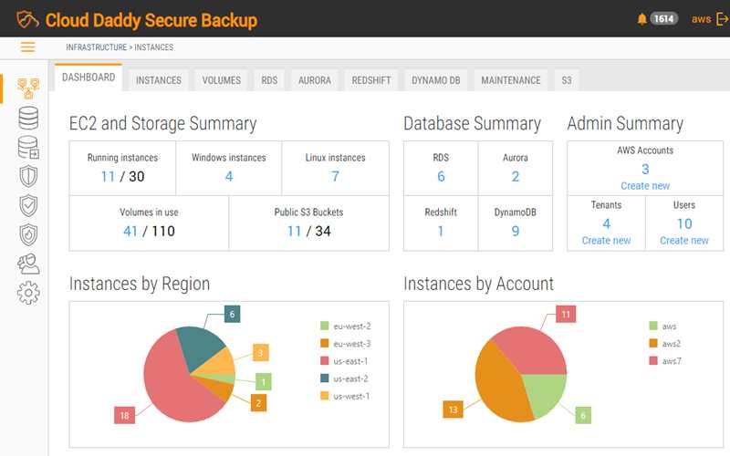Click the aws account name in header

coord(701,19)
